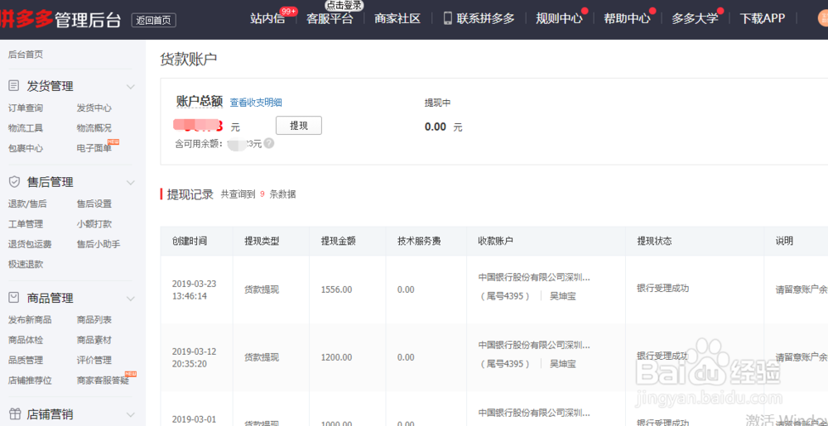
Task: Open 退款/售后 in sidebar
Action: click(27, 204)
